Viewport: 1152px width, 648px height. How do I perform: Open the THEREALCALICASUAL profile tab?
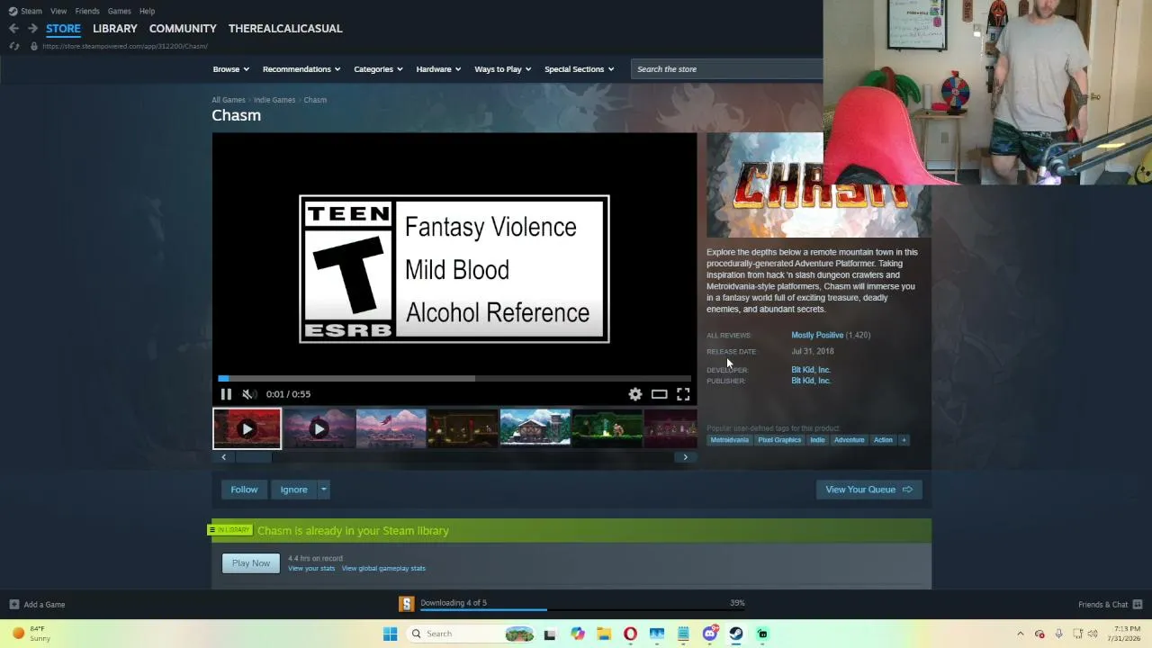[285, 29]
